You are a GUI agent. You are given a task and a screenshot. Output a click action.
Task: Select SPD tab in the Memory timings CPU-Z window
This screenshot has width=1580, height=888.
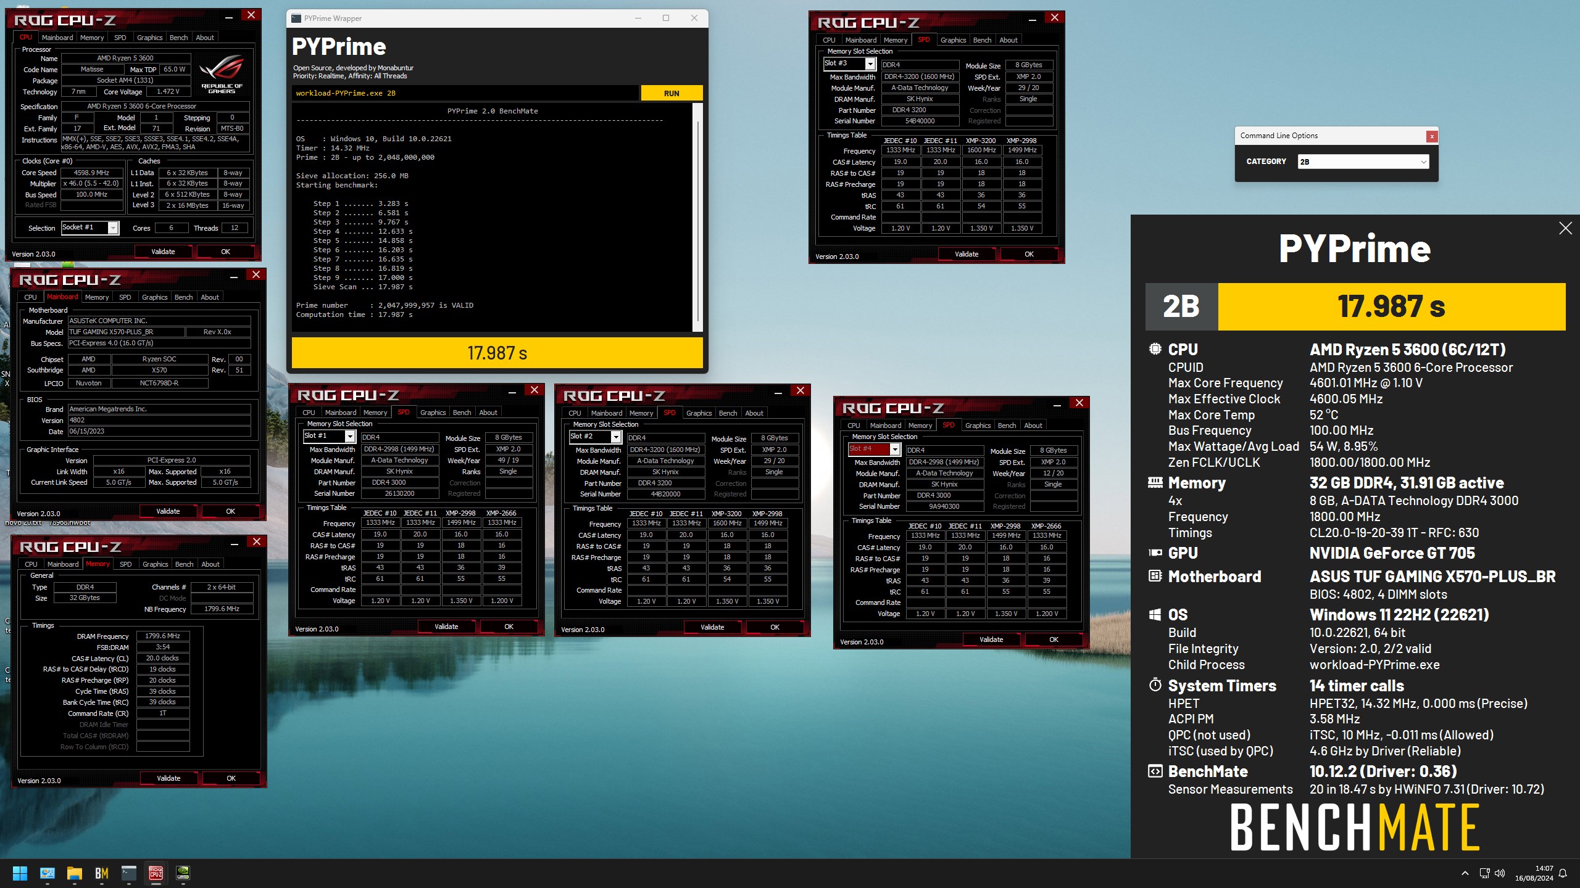coord(125,564)
